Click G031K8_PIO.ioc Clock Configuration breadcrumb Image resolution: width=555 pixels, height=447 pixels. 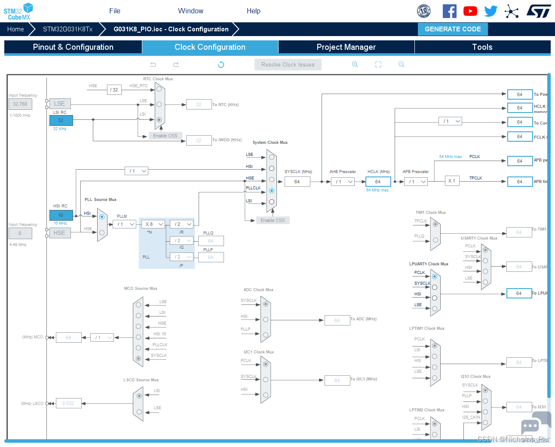pos(171,29)
